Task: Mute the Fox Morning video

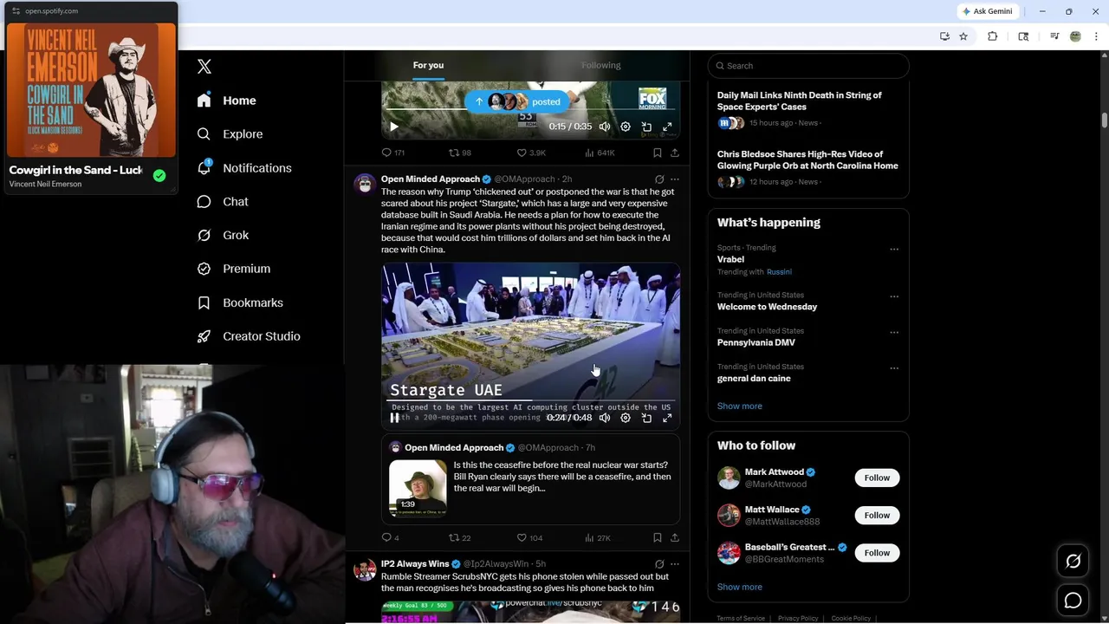Action: pos(605,127)
